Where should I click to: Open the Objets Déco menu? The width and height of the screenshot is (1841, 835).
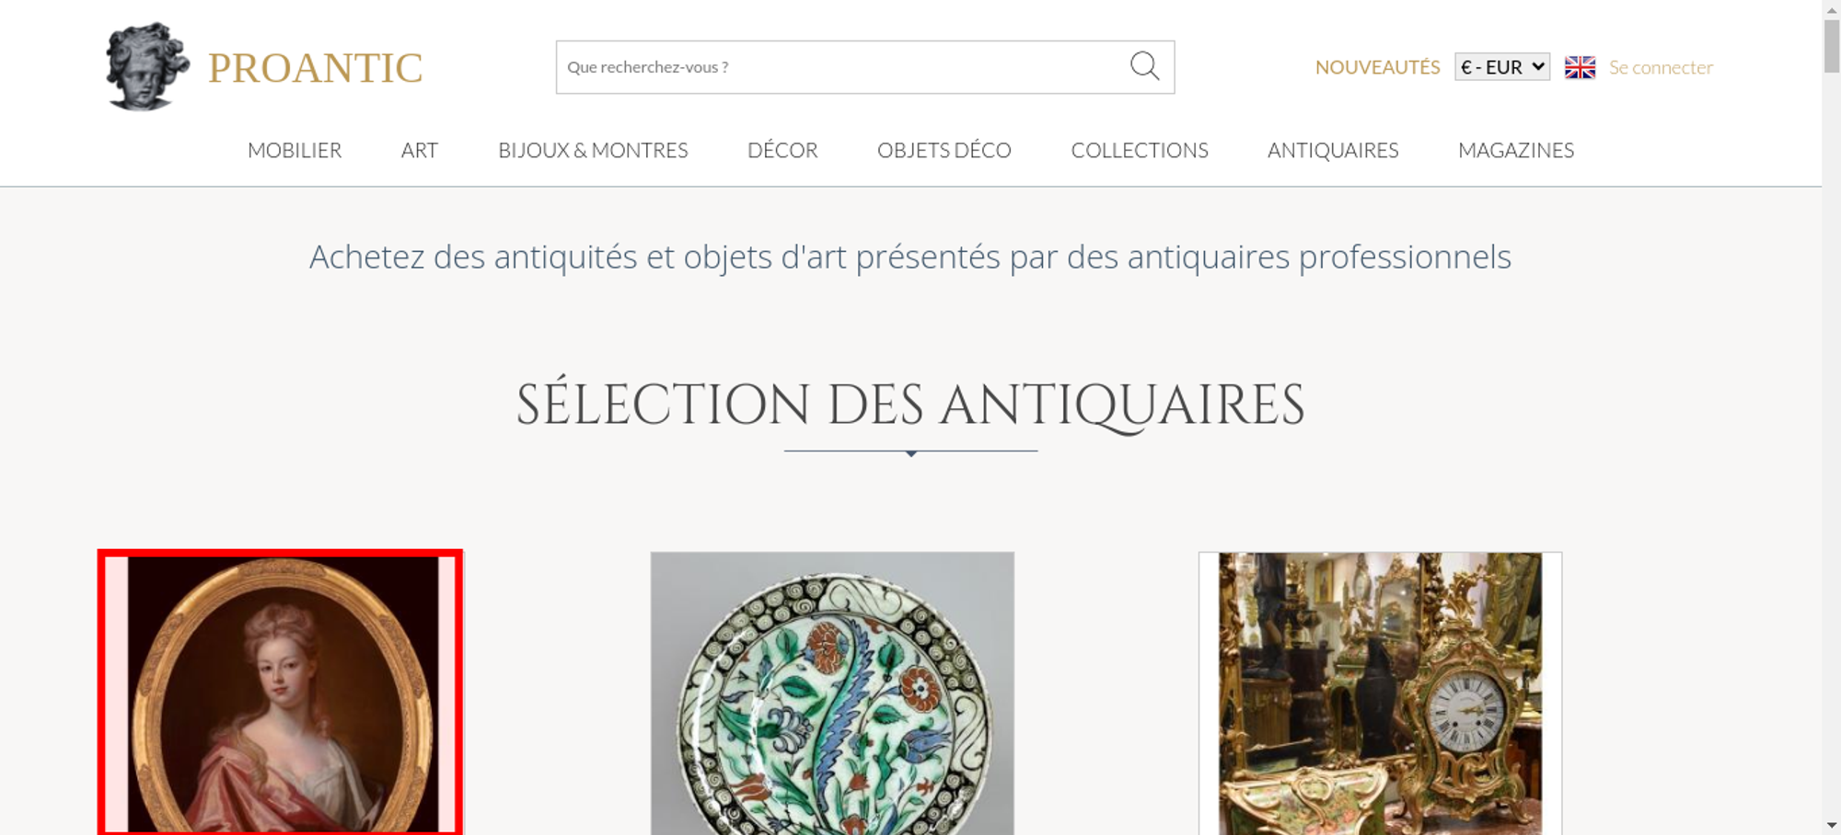(944, 150)
